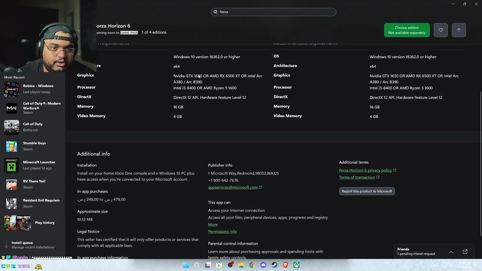Open Discord taskbar icon
Image resolution: width=482 pixels, height=271 pixels.
click(263, 265)
